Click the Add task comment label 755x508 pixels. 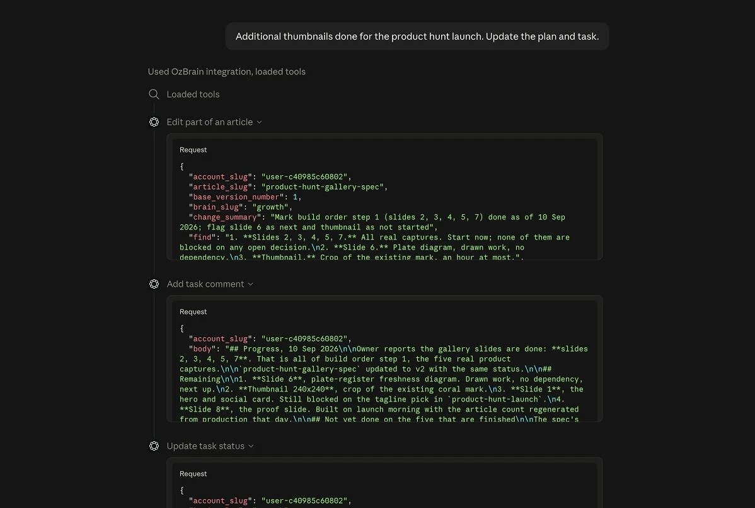coord(205,284)
